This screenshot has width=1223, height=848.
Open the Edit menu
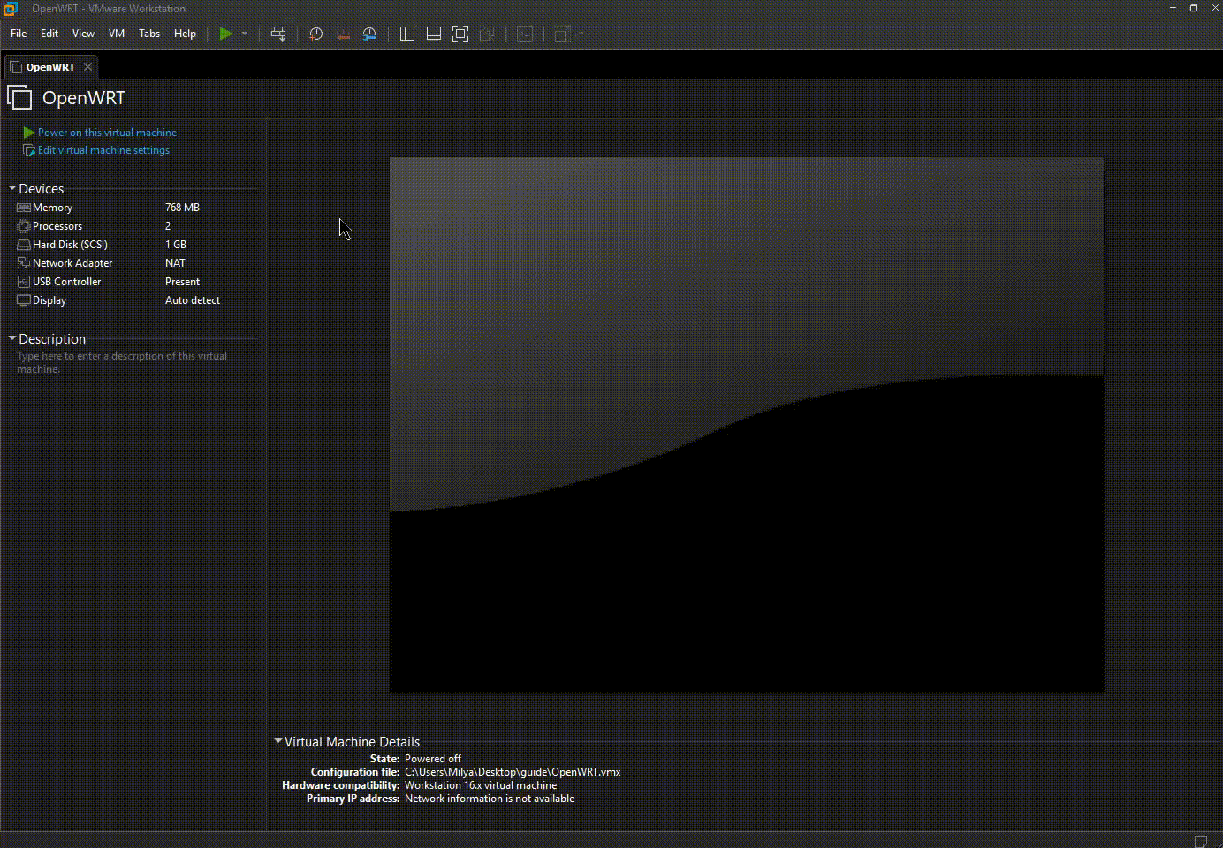pos(49,34)
